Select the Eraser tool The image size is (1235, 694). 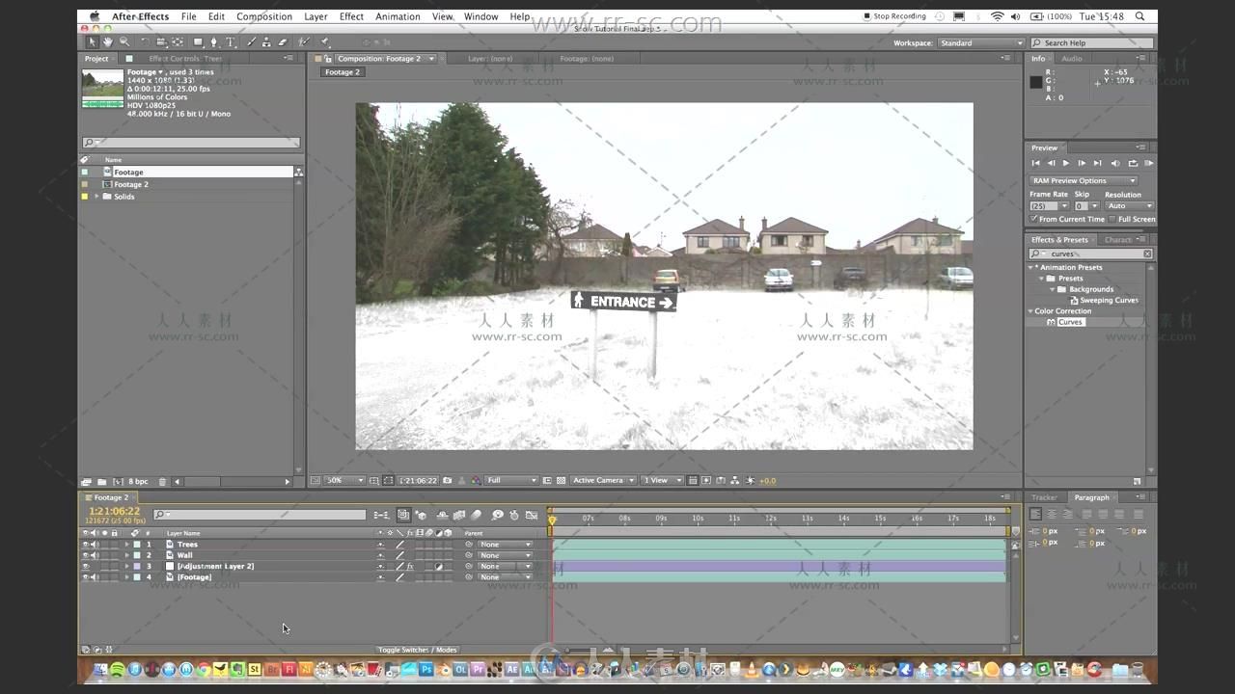coord(282,42)
